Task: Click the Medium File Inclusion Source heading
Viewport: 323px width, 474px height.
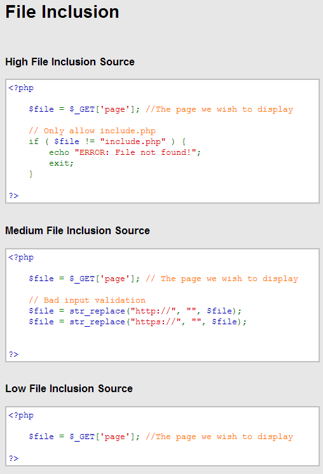Action: [78, 230]
